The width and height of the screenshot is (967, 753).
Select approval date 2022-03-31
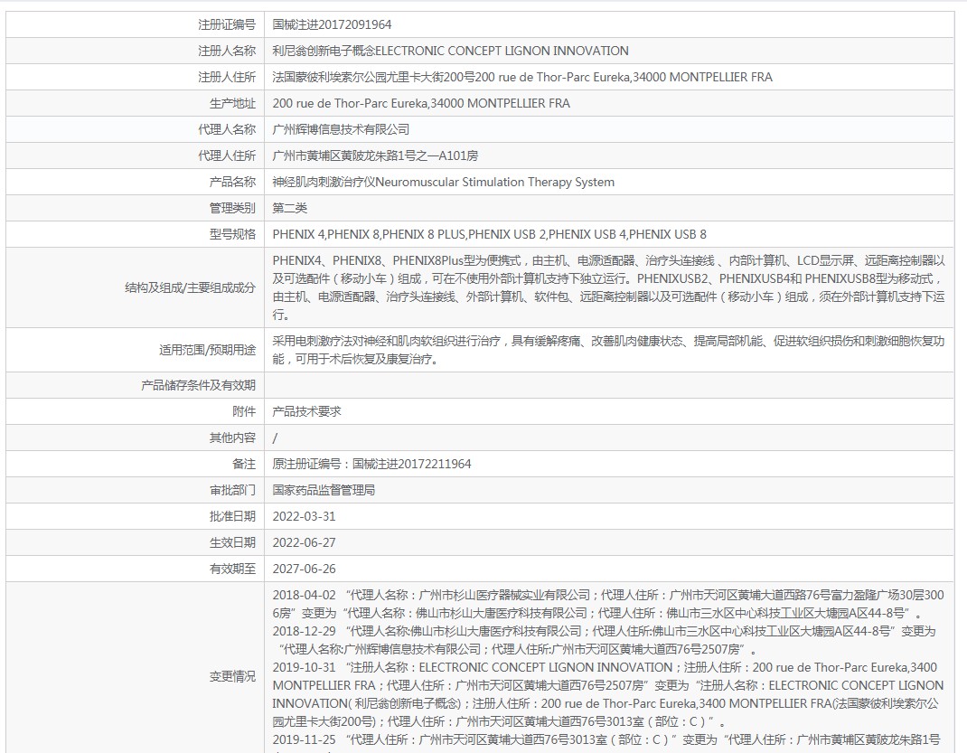coord(304,516)
